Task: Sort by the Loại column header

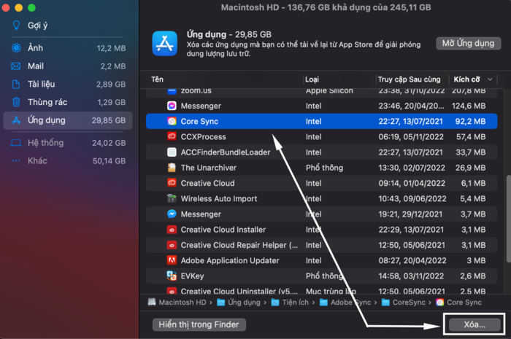Action: 339,79
